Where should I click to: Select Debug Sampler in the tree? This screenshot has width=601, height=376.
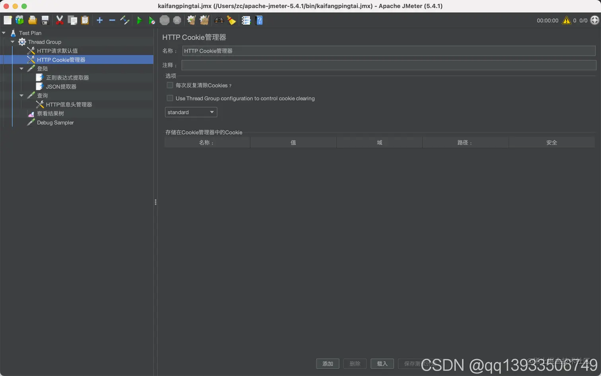tap(55, 123)
